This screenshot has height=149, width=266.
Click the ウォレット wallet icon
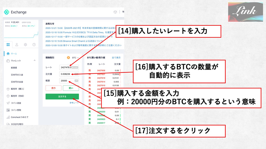tap(8, 61)
